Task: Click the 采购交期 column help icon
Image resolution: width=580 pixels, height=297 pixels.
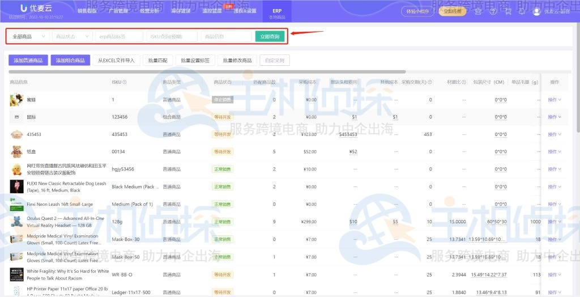Action: [x=430, y=82]
